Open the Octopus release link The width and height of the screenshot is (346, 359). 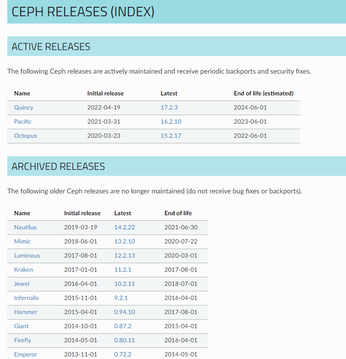(x=25, y=136)
